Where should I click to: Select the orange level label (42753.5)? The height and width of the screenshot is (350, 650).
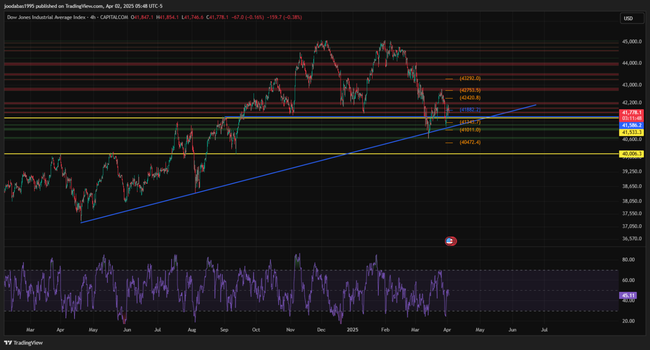click(x=470, y=90)
